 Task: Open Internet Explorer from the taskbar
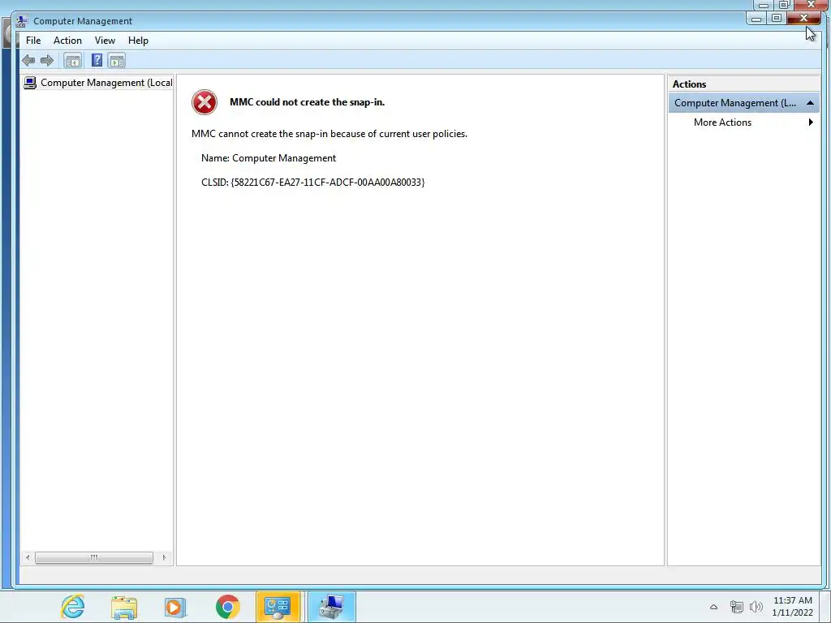coord(72,607)
